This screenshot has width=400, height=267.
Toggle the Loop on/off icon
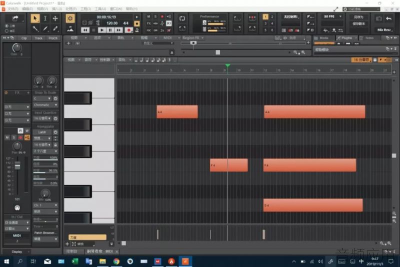[x=182, y=18]
